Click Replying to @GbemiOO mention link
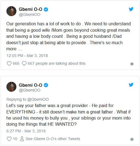This screenshot has height=146, width=140. tap(38, 99)
